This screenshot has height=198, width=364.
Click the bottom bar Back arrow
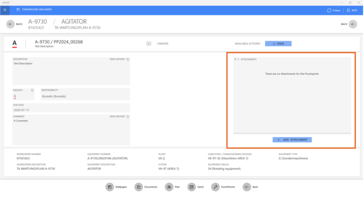click(247, 187)
